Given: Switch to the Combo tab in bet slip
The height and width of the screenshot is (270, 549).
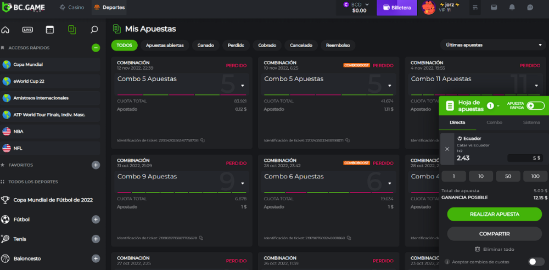Looking at the screenshot, I should point(494,122).
